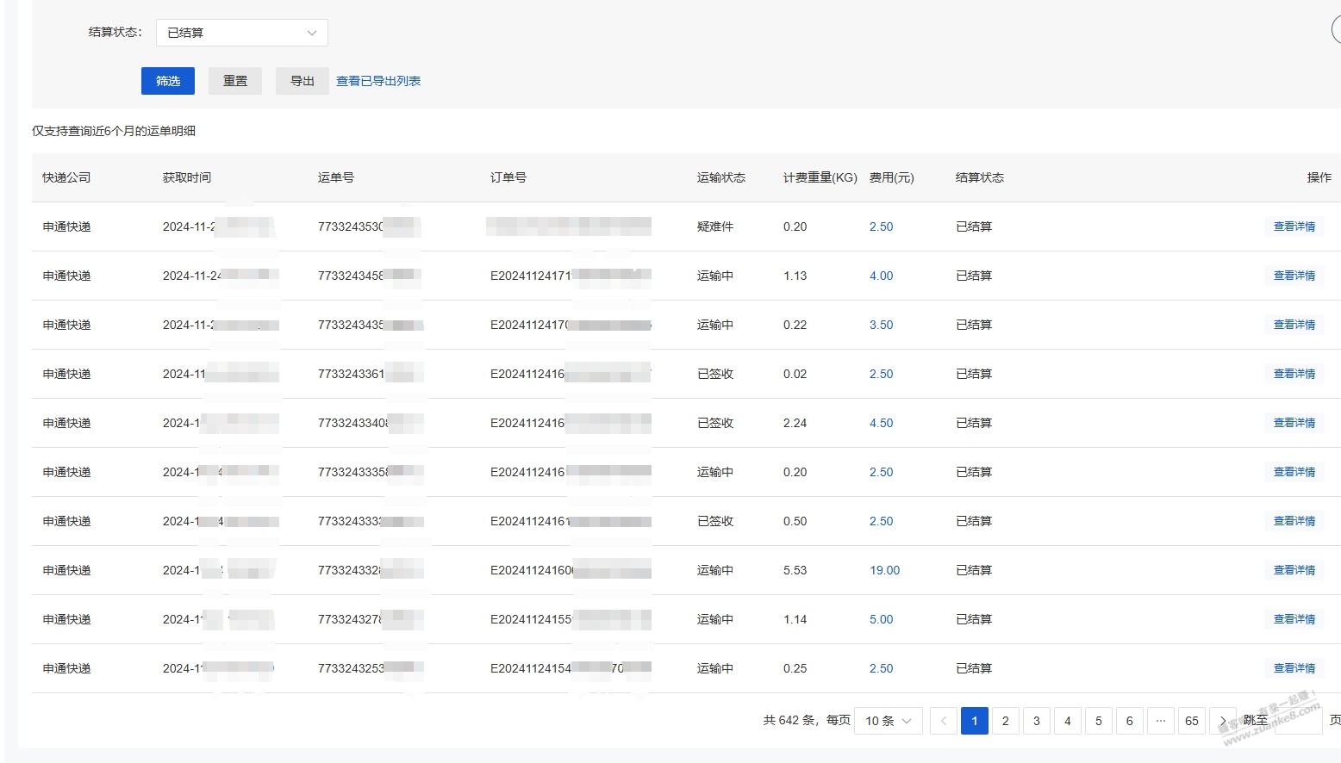Go to page 3
The image size is (1341, 763).
(x=1037, y=721)
